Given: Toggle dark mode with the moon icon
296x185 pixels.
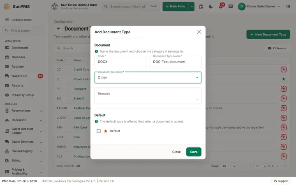Looking at the screenshot, I should [211, 7].
